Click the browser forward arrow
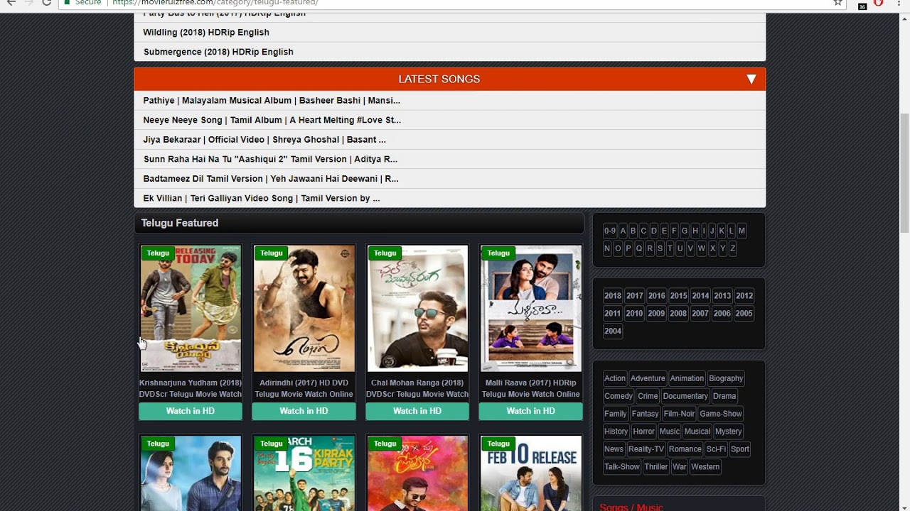 (28, 2)
